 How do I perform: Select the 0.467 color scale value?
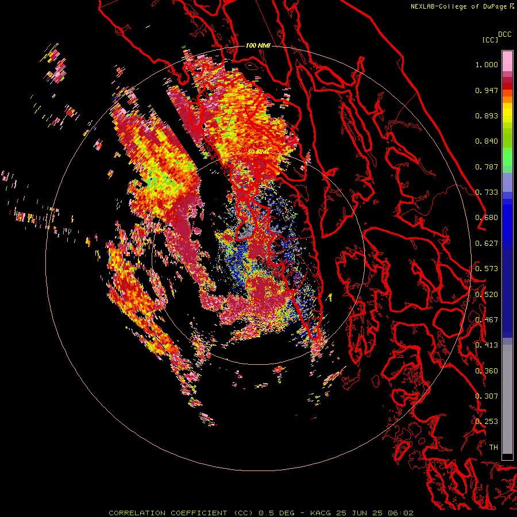[x=487, y=320]
